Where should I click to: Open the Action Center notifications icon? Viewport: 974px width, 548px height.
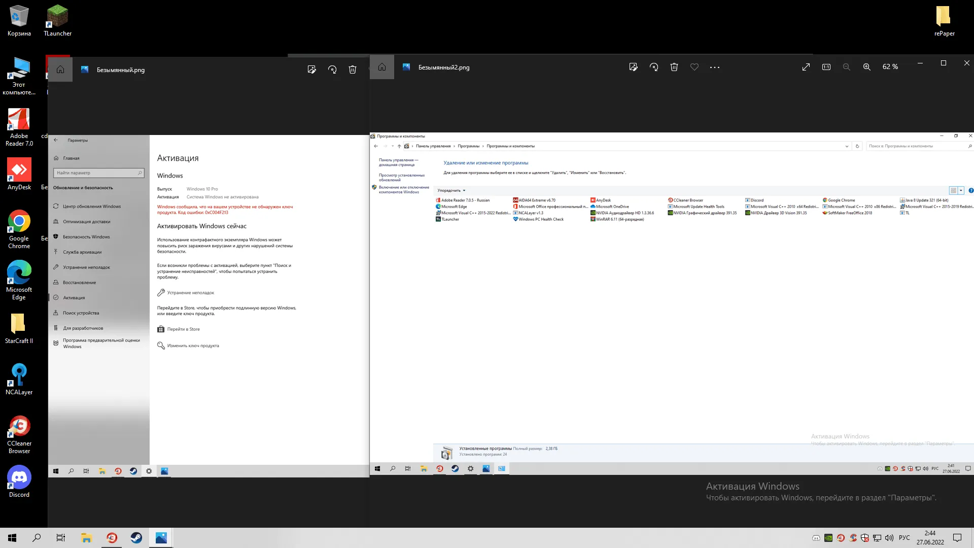[x=957, y=538]
